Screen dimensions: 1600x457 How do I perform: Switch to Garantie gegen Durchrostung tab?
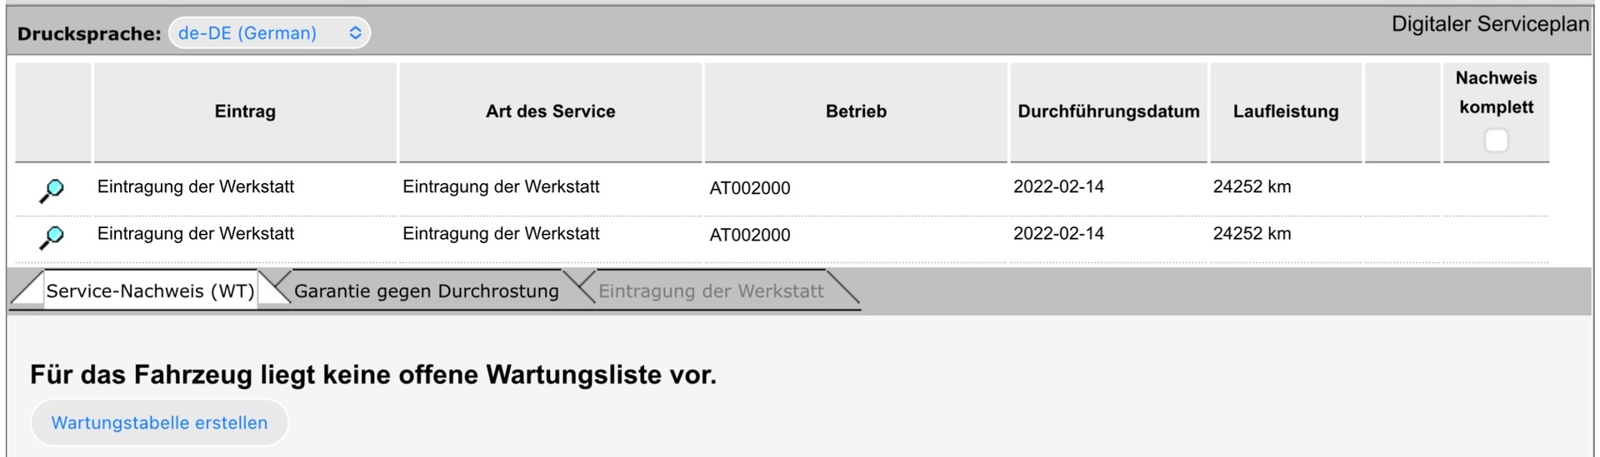426,291
